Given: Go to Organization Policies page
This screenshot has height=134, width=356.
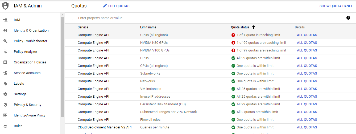Looking at the screenshot, I should click(30, 62).
